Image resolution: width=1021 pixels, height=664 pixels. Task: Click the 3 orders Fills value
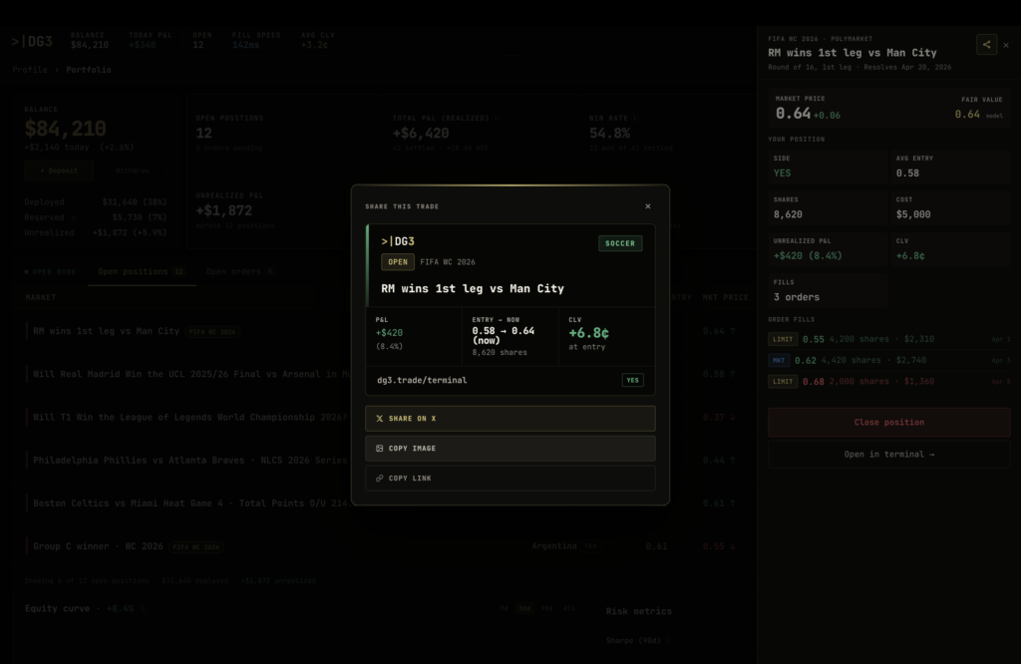coord(797,297)
